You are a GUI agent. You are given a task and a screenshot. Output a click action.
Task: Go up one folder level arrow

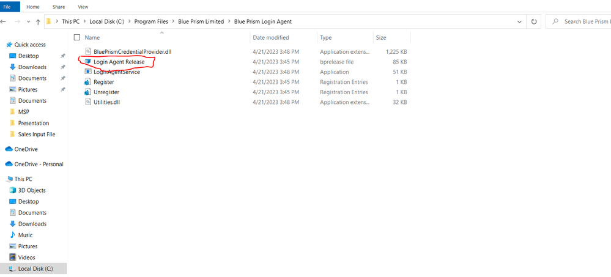(x=38, y=22)
